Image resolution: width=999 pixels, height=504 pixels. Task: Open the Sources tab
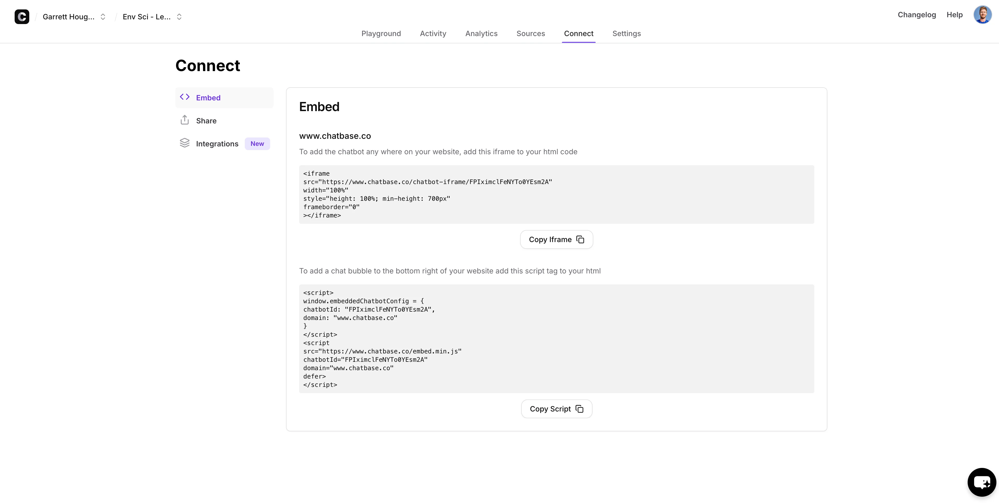click(x=531, y=33)
